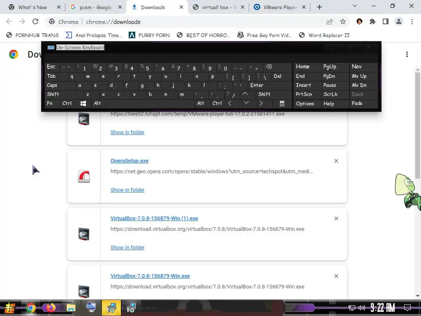This screenshot has width=421, height=316.
Task: Remove VirtualBox (1).exe from list
Action: [336, 218]
